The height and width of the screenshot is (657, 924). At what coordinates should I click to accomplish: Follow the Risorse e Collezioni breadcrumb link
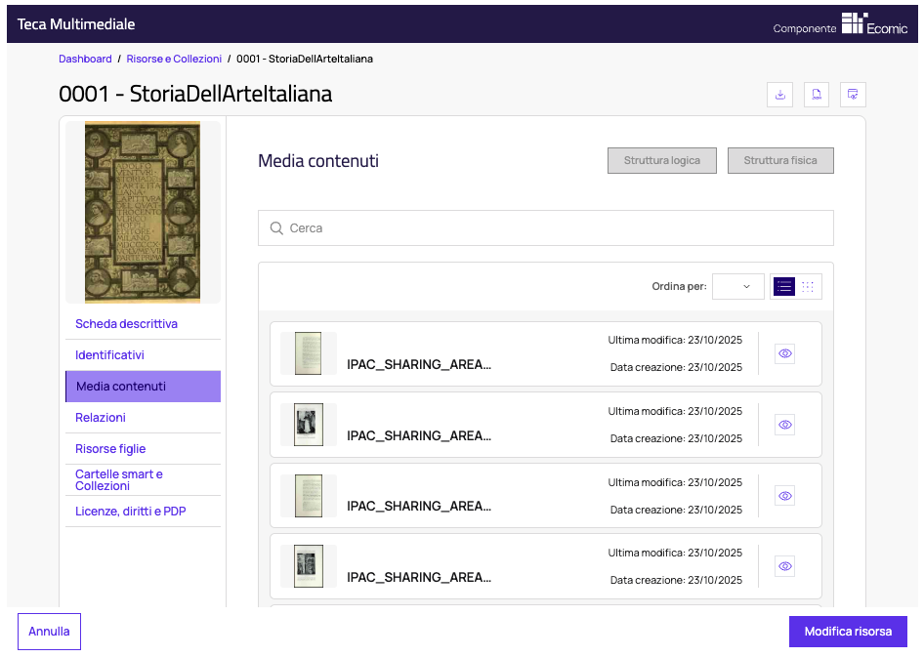point(174,59)
